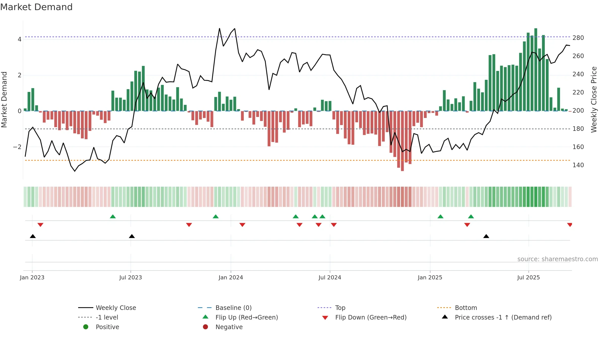Select the Top legend label
The image size is (607, 341).
click(340, 308)
